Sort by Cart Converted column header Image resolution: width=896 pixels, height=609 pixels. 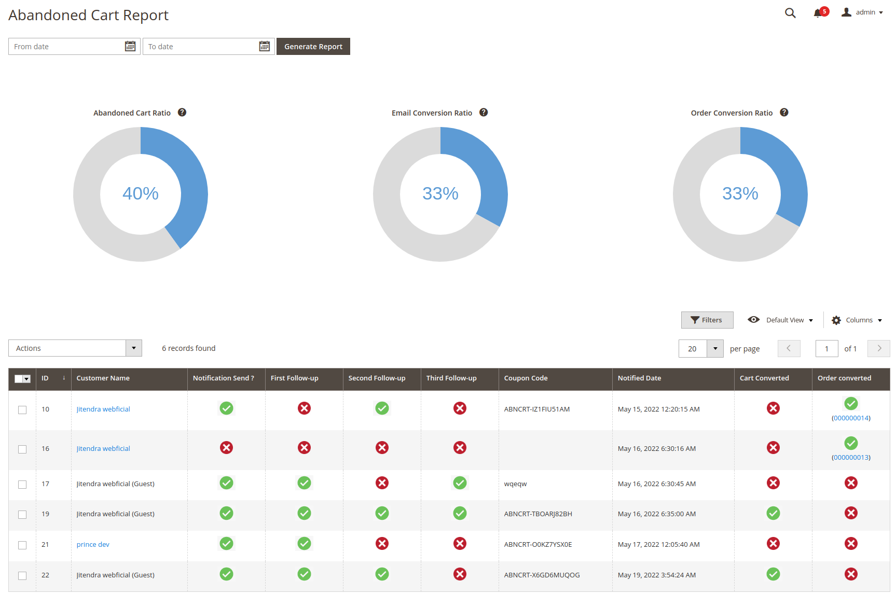tap(773, 378)
